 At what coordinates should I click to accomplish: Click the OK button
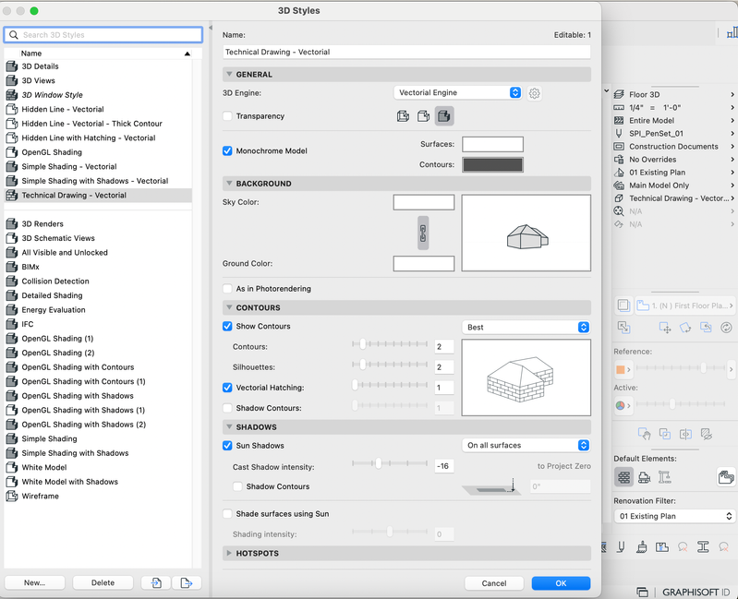coord(561,583)
